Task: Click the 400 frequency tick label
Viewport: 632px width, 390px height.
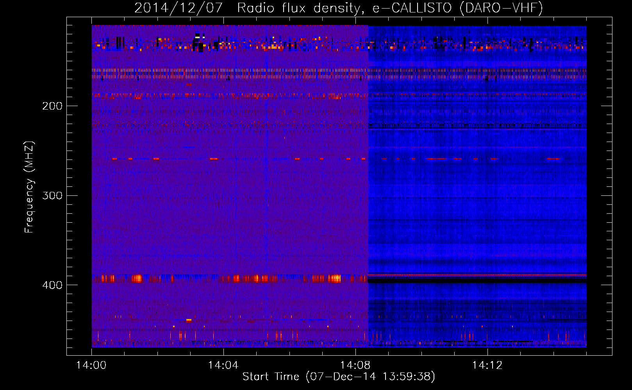Action: (x=52, y=285)
